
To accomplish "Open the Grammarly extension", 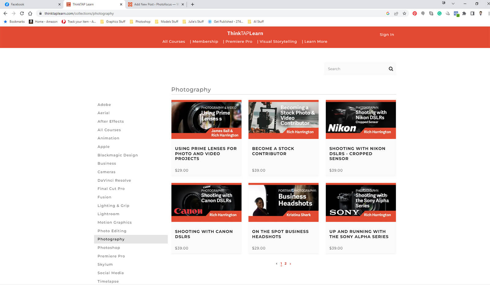I will pos(439,13).
